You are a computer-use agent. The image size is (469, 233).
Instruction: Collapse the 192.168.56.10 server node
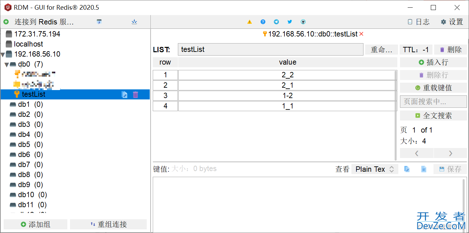point(3,55)
